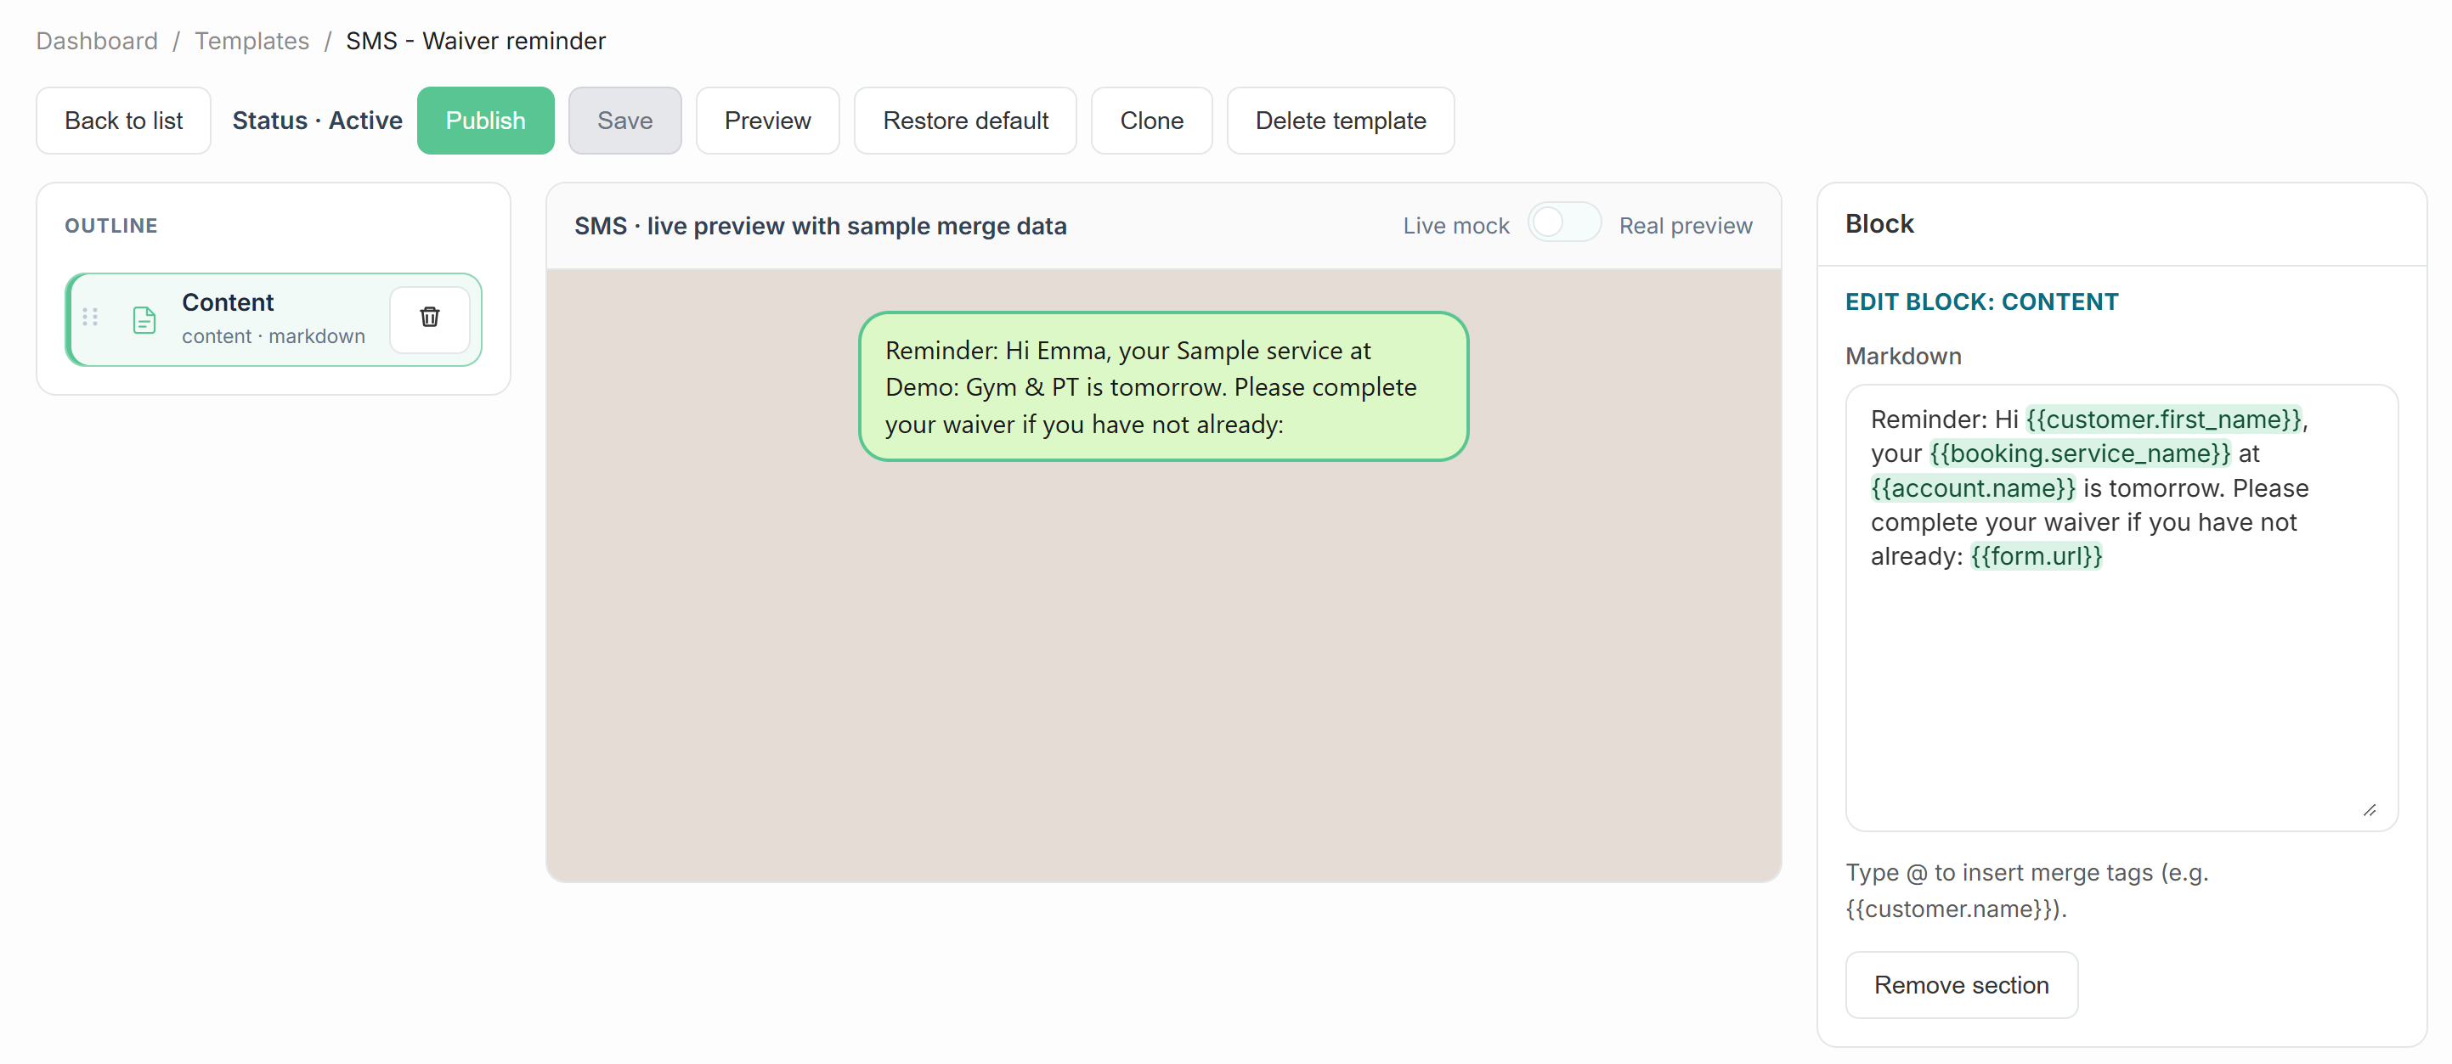Click SMS - Waiver reminder breadcrumb text
This screenshot has width=2452, height=1064.
[x=475, y=41]
